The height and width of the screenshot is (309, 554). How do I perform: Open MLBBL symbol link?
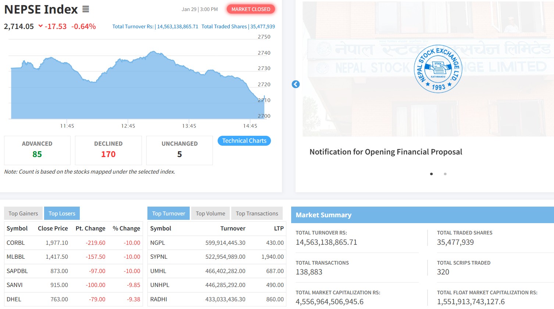(x=16, y=257)
